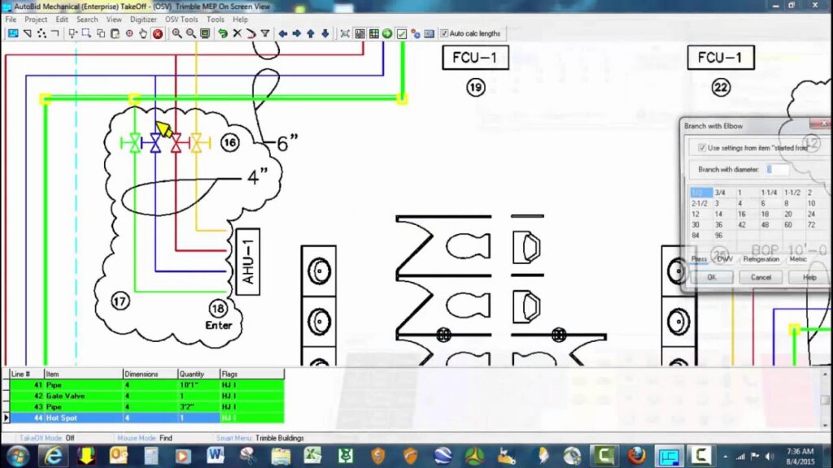Switch to the Metric tab
833x468 pixels.
coord(798,259)
